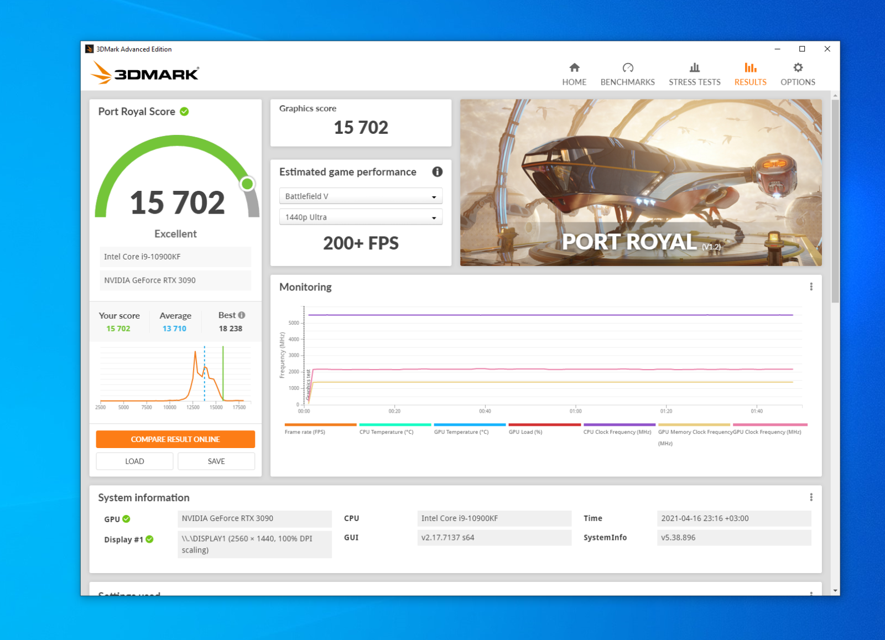Click the Best score info icon
This screenshot has height=640, width=885.
tap(242, 315)
